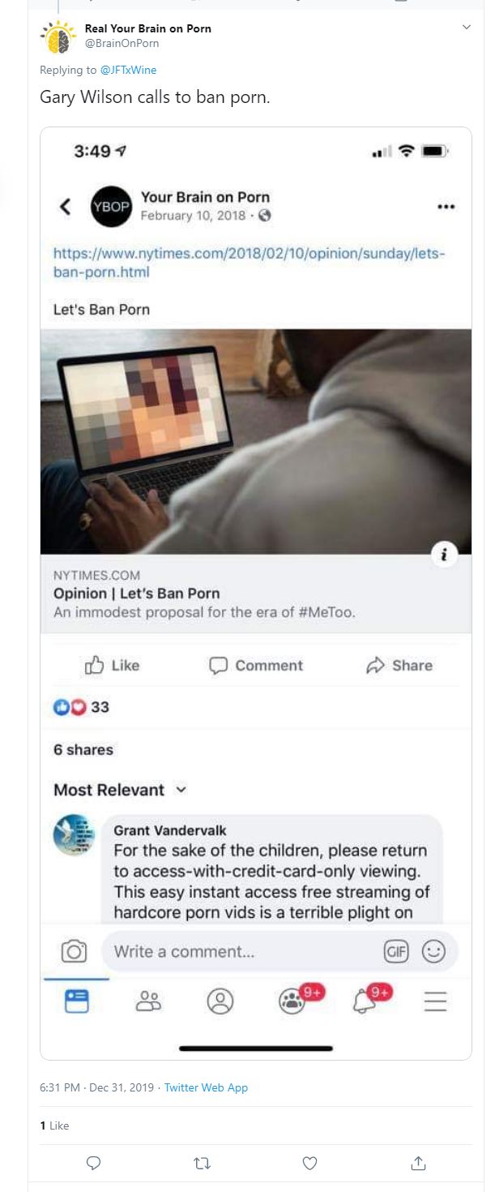The height and width of the screenshot is (1192, 495).
Task: Expand the tweet options chevron
Action: coord(466,28)
